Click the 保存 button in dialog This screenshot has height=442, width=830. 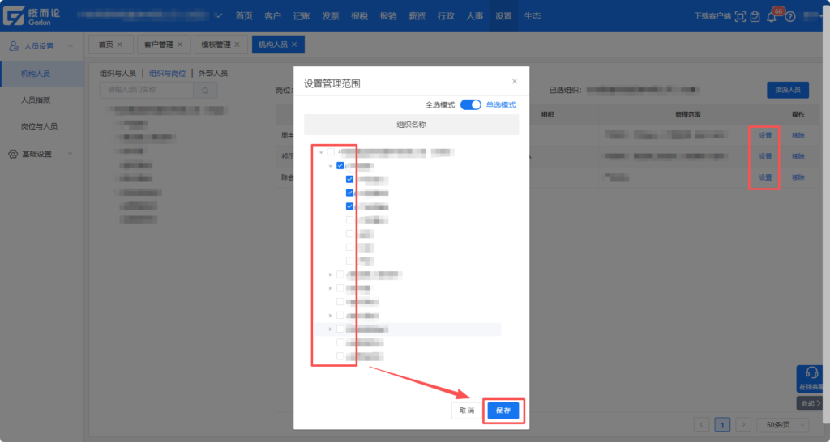503,410
